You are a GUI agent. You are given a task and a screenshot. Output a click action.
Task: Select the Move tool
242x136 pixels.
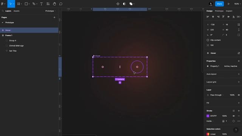coord(10,4)
